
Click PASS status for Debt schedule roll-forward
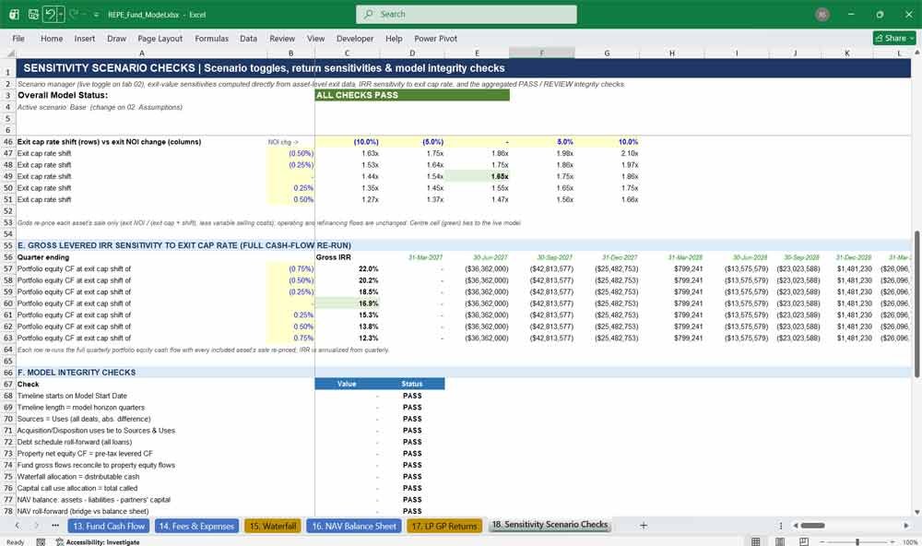(x=412, y=442)
